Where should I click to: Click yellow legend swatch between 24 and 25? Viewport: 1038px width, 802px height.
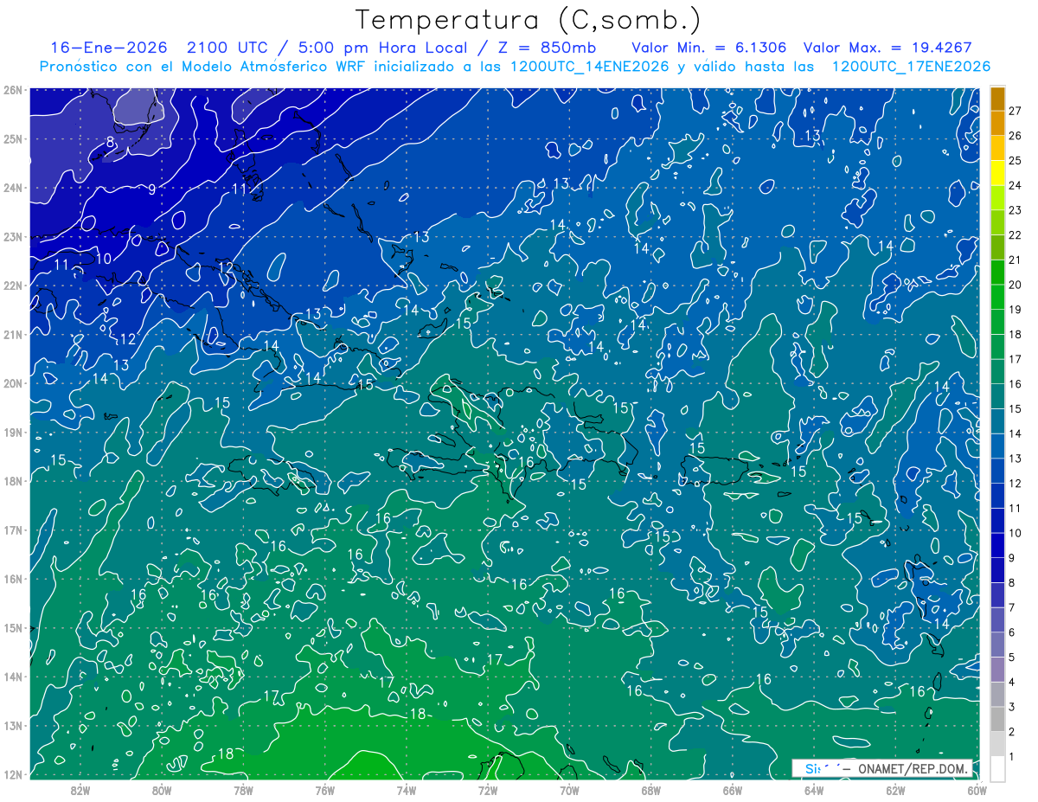(997, 173)
